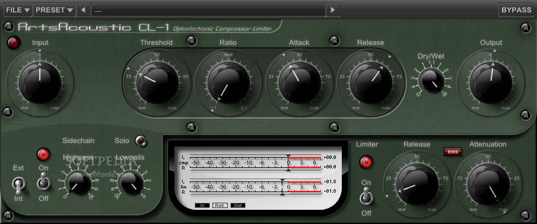Click the Attenuation knob
537x224 pixels.
pyautogui.click(x=488, y=184)
